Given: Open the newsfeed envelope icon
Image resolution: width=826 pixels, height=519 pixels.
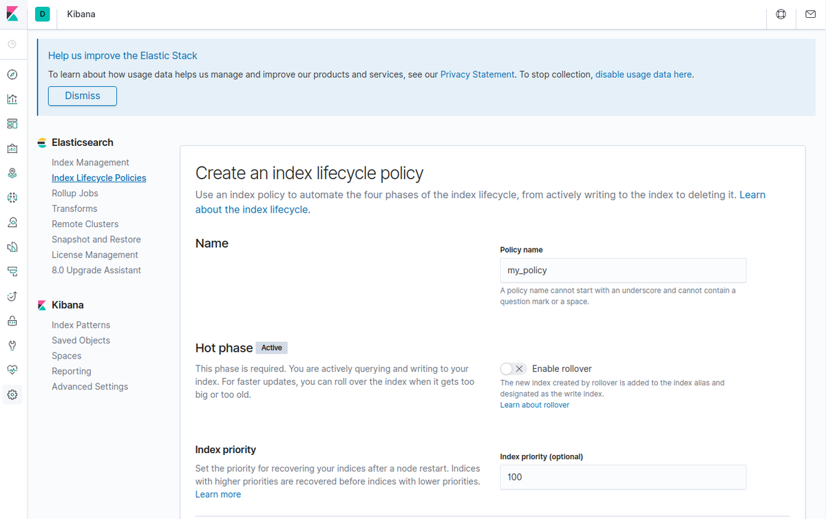Looking at the screenshot, I should pos(811,14).
